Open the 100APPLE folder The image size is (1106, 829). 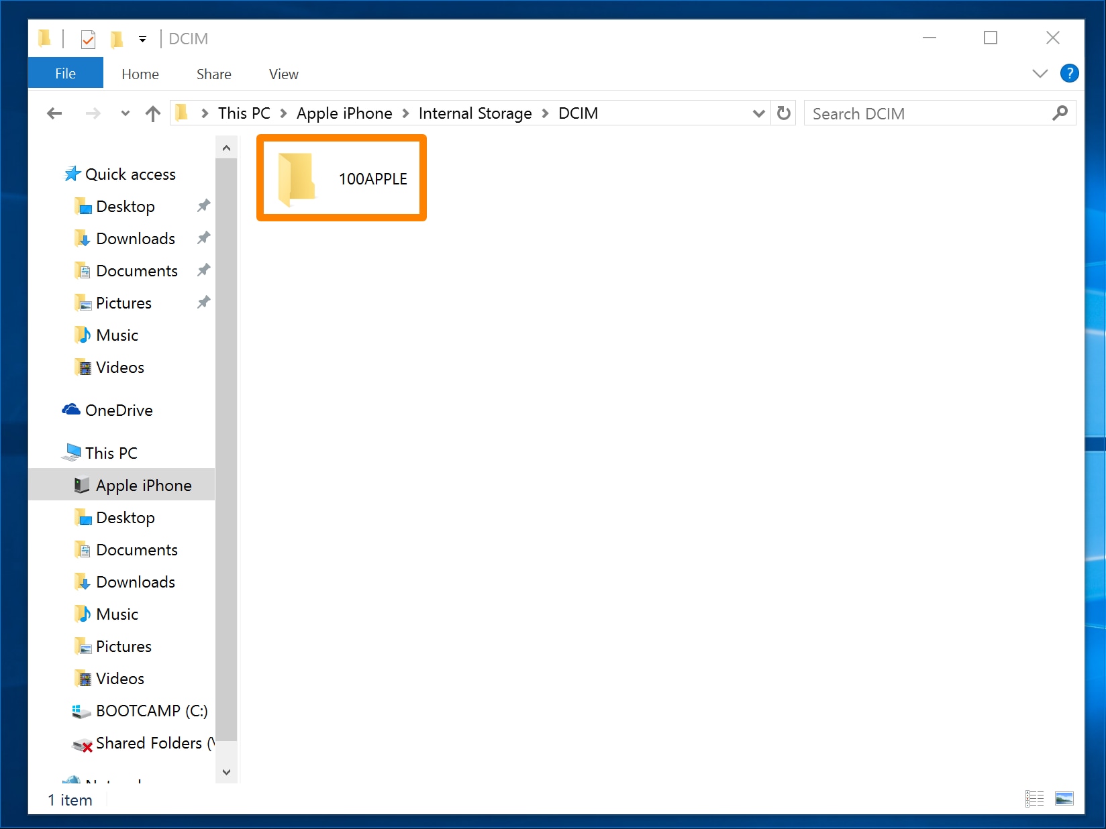point(341,178)
